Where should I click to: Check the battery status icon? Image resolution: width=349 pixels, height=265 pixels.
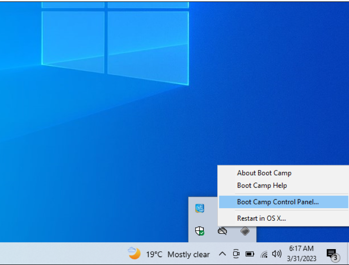[x=249, y=254]
